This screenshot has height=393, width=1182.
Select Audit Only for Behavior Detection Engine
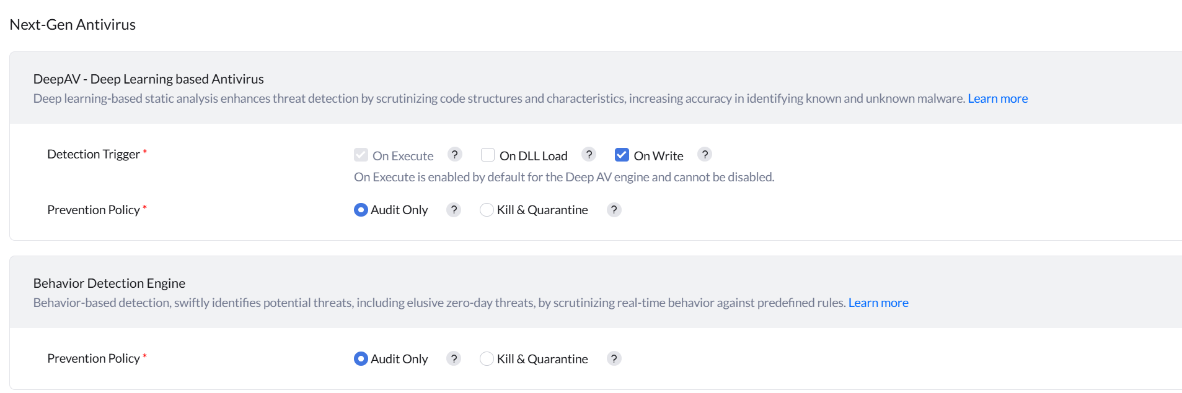pyautogui.click(x=361, y=359)
